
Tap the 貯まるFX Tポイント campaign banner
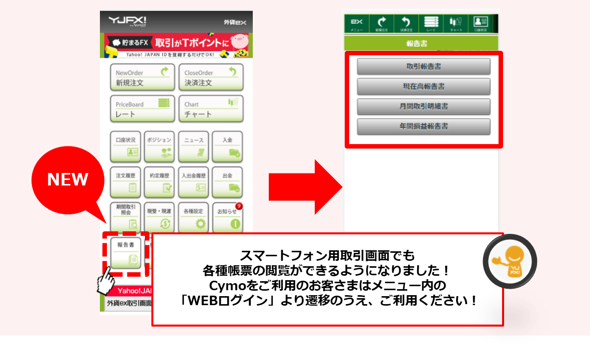click(177, 43)
